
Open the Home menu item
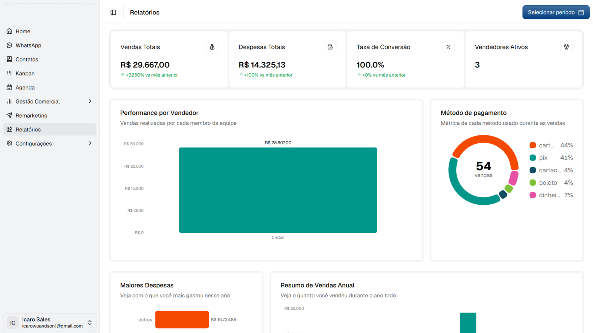[x=50, y=31]
